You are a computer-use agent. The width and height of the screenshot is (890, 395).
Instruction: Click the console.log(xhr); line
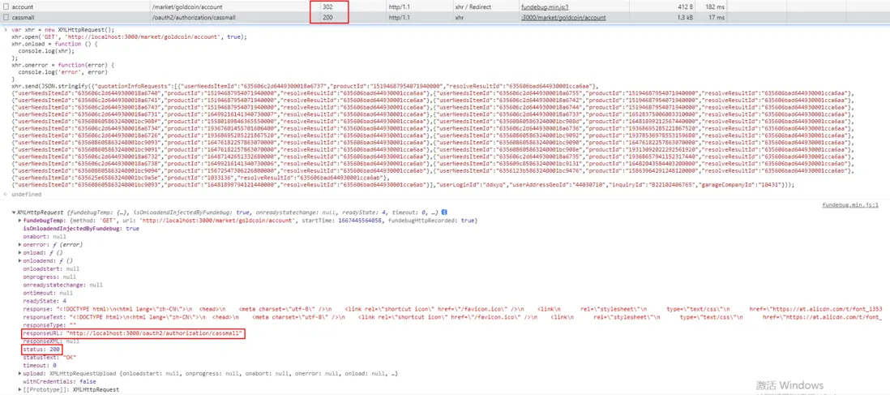pos(45,51)
